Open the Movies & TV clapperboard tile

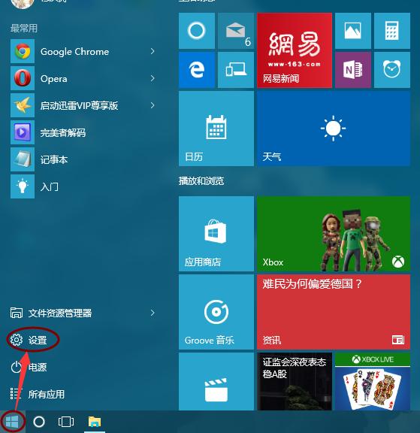click(x=216, y=381)
